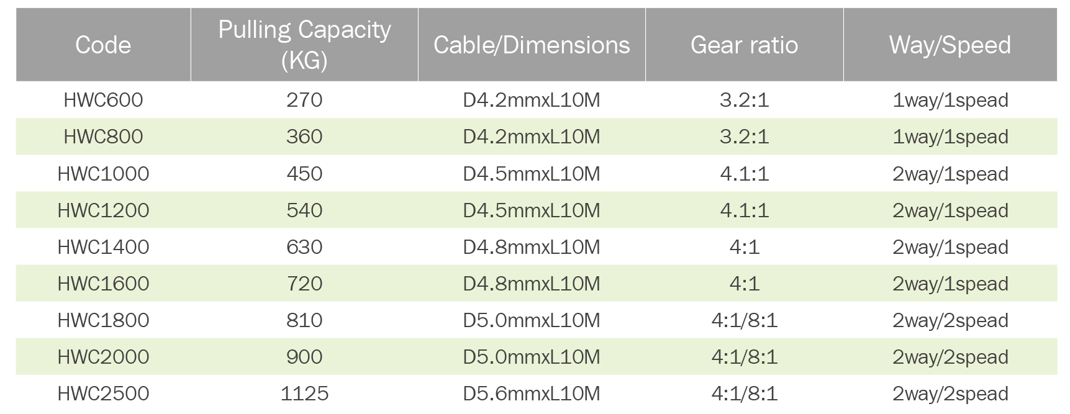Select the 2way/2spead cell for HWC2500
The image size is (1070, 414).
(x=950, y=393)
